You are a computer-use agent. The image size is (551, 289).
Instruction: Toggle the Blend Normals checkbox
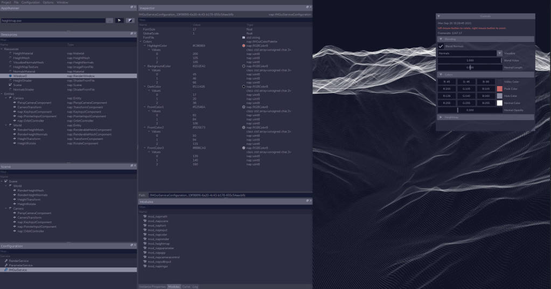click(x=441, y=46)
